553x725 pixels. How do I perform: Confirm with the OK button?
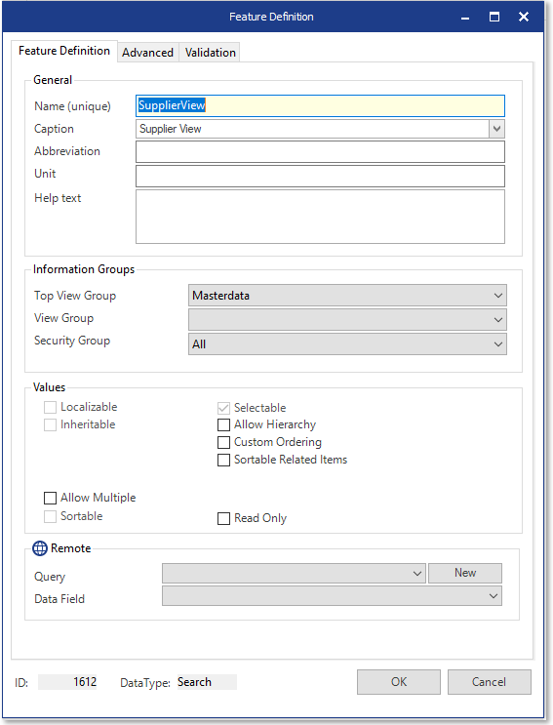tap(399, 682)
